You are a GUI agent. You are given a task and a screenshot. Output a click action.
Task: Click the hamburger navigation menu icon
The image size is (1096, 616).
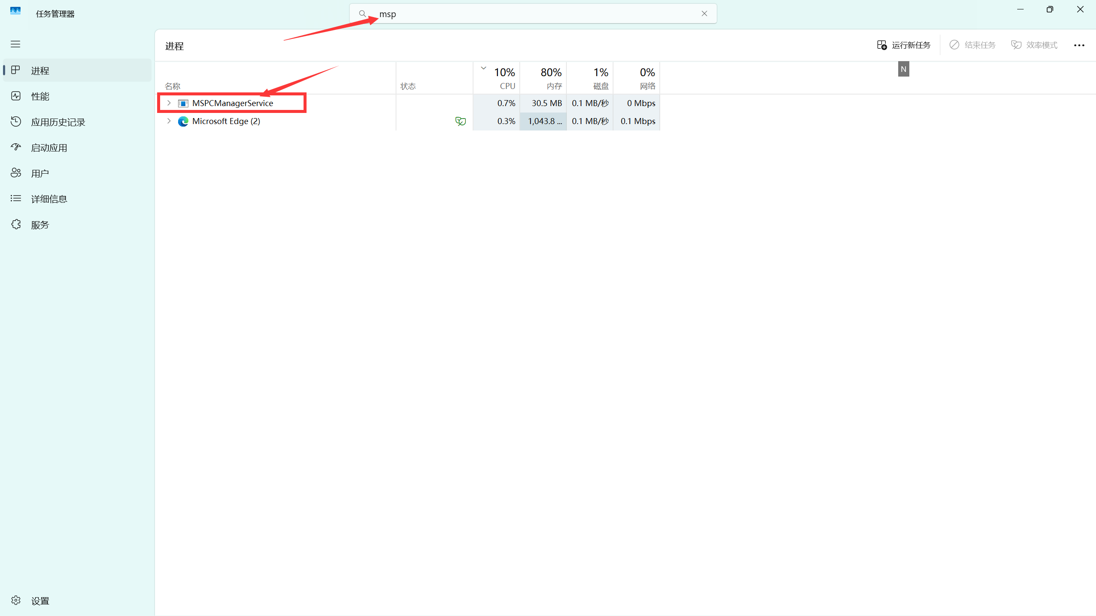[x=15, y=44]
